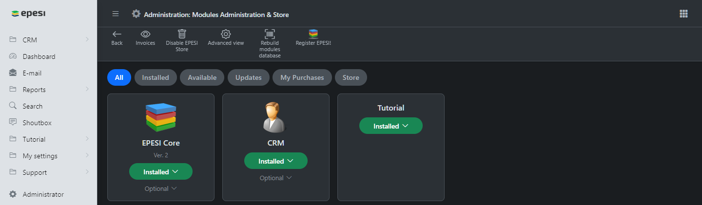Image resolution: width=702 pixels, height=205 pixels.
Task: Open EPESI Core Installed dropdown
Action: pyautogui.click(x=161, y=171)
